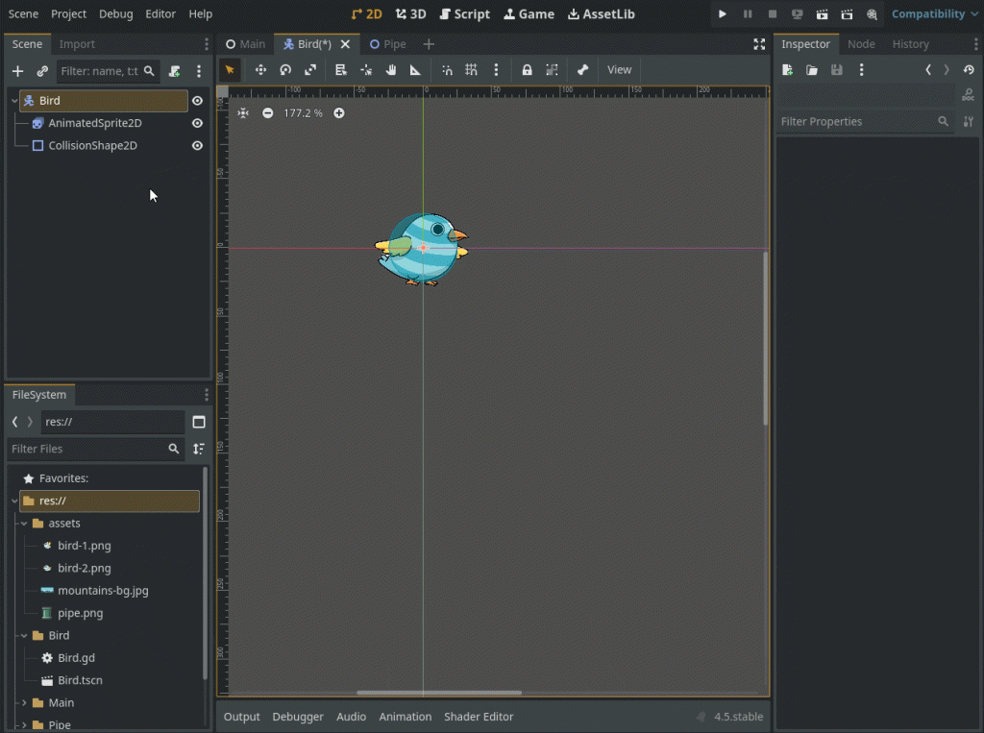Choose the Scale mode tool

coord(310,70)
